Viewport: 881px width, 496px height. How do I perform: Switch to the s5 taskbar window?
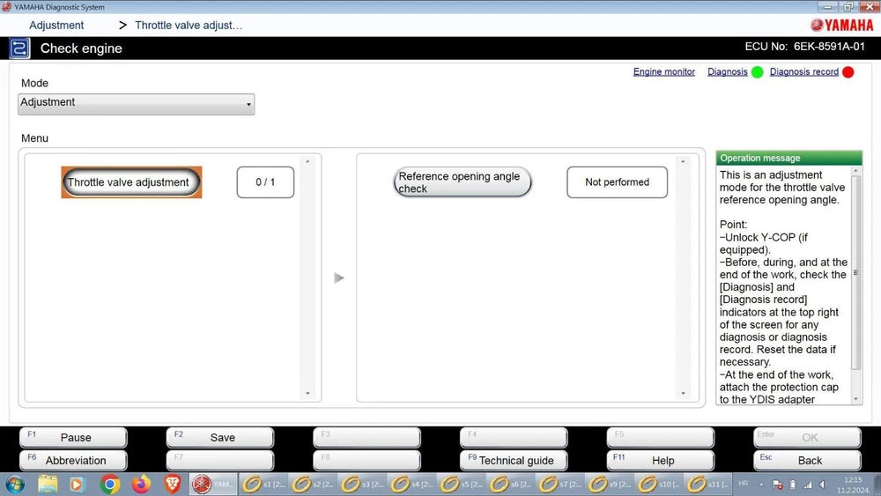[462, 485]
